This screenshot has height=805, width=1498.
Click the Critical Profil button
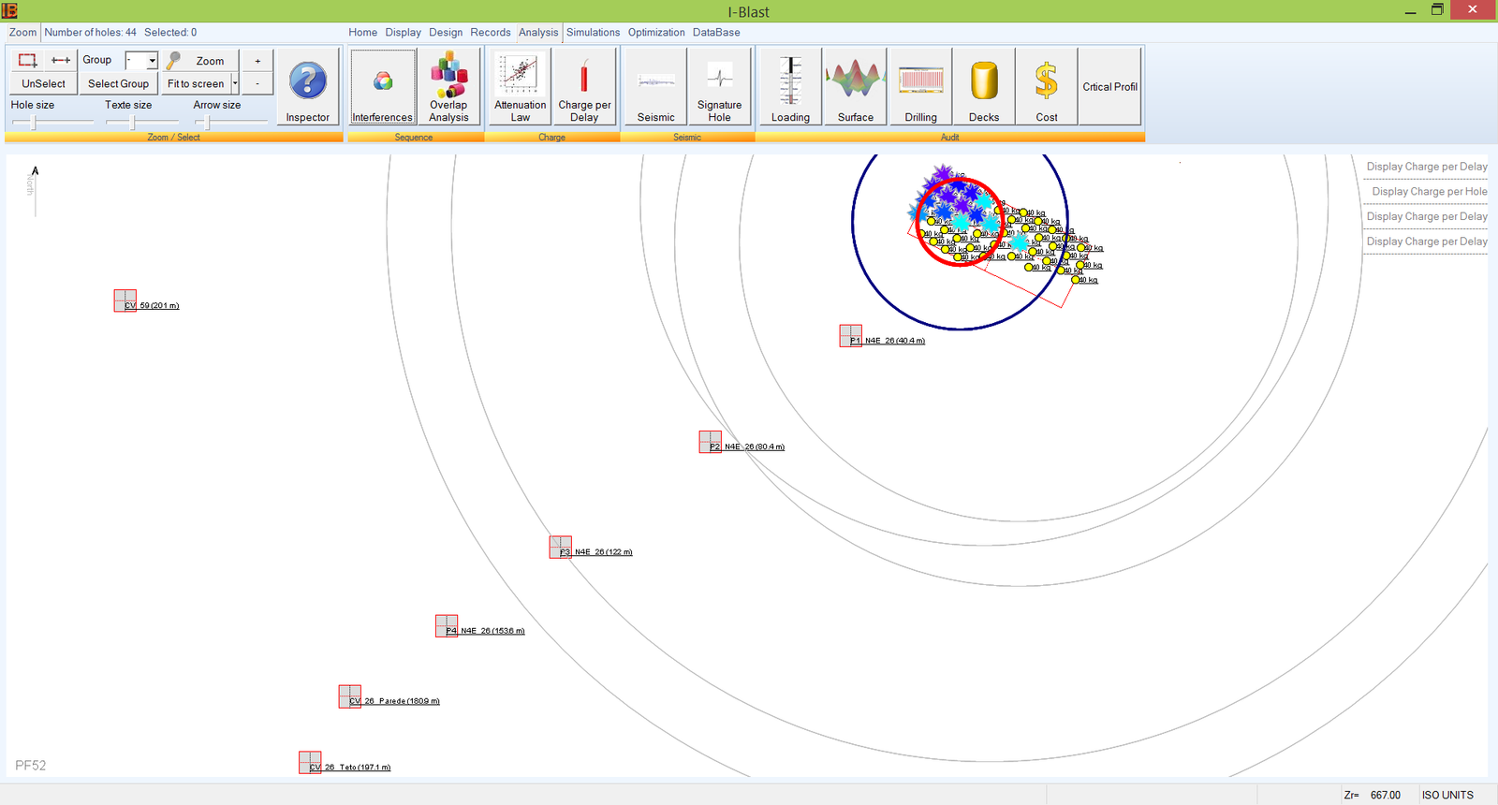(1110, 87)
